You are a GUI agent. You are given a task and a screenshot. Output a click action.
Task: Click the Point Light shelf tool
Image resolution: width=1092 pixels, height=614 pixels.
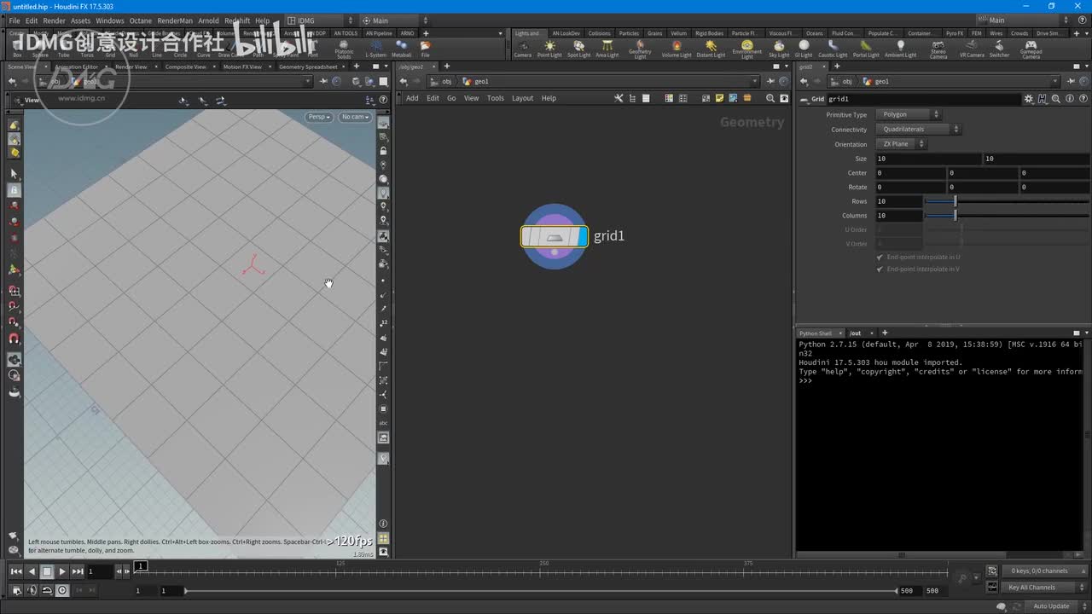click(549, 49)
